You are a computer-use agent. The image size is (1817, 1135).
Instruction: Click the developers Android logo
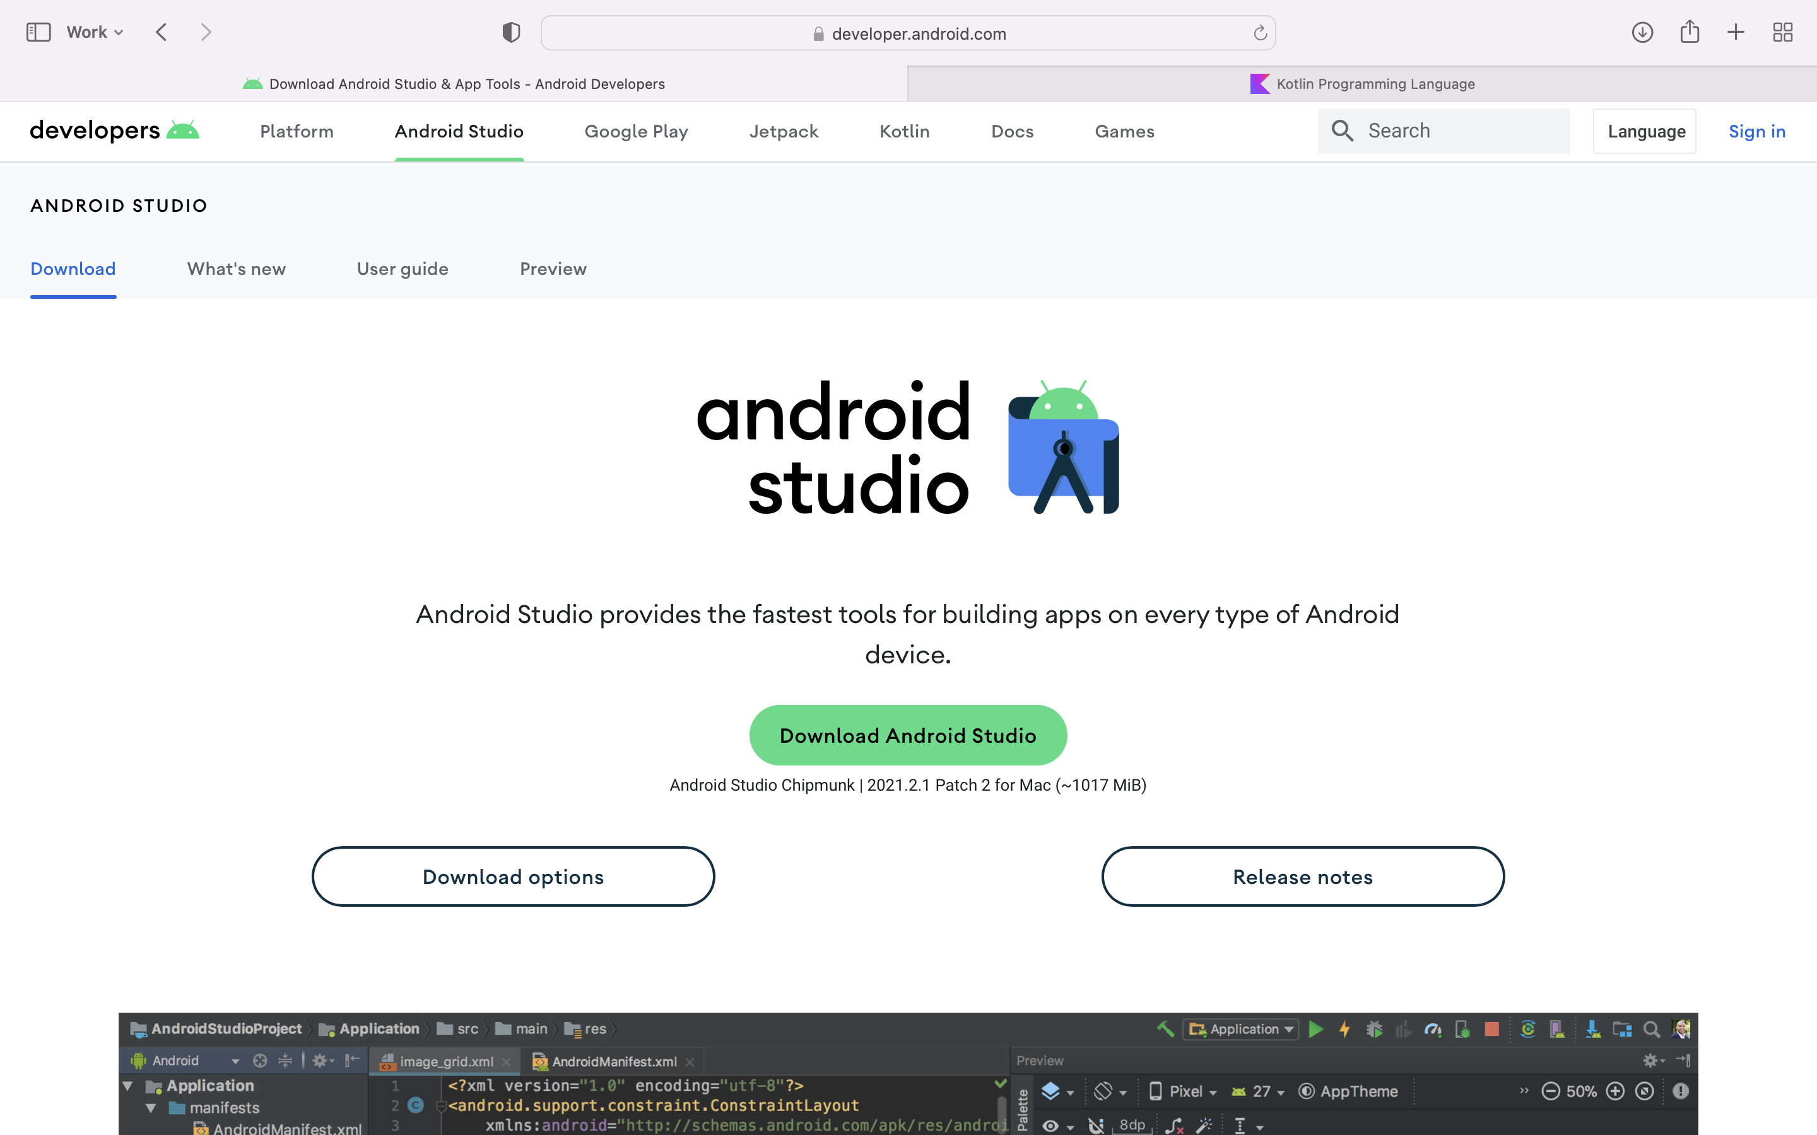click(114, 131)
